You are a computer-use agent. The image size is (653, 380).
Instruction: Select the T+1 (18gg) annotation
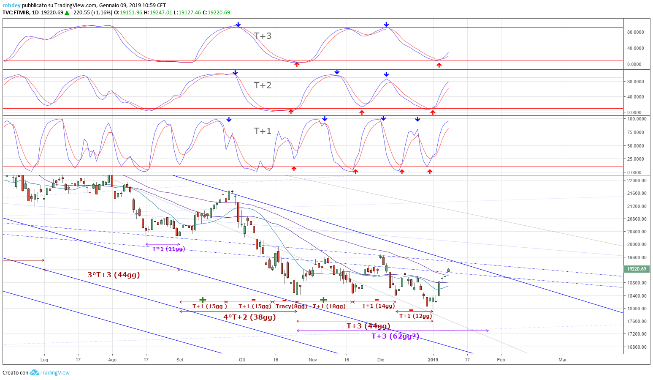point(329,306)
